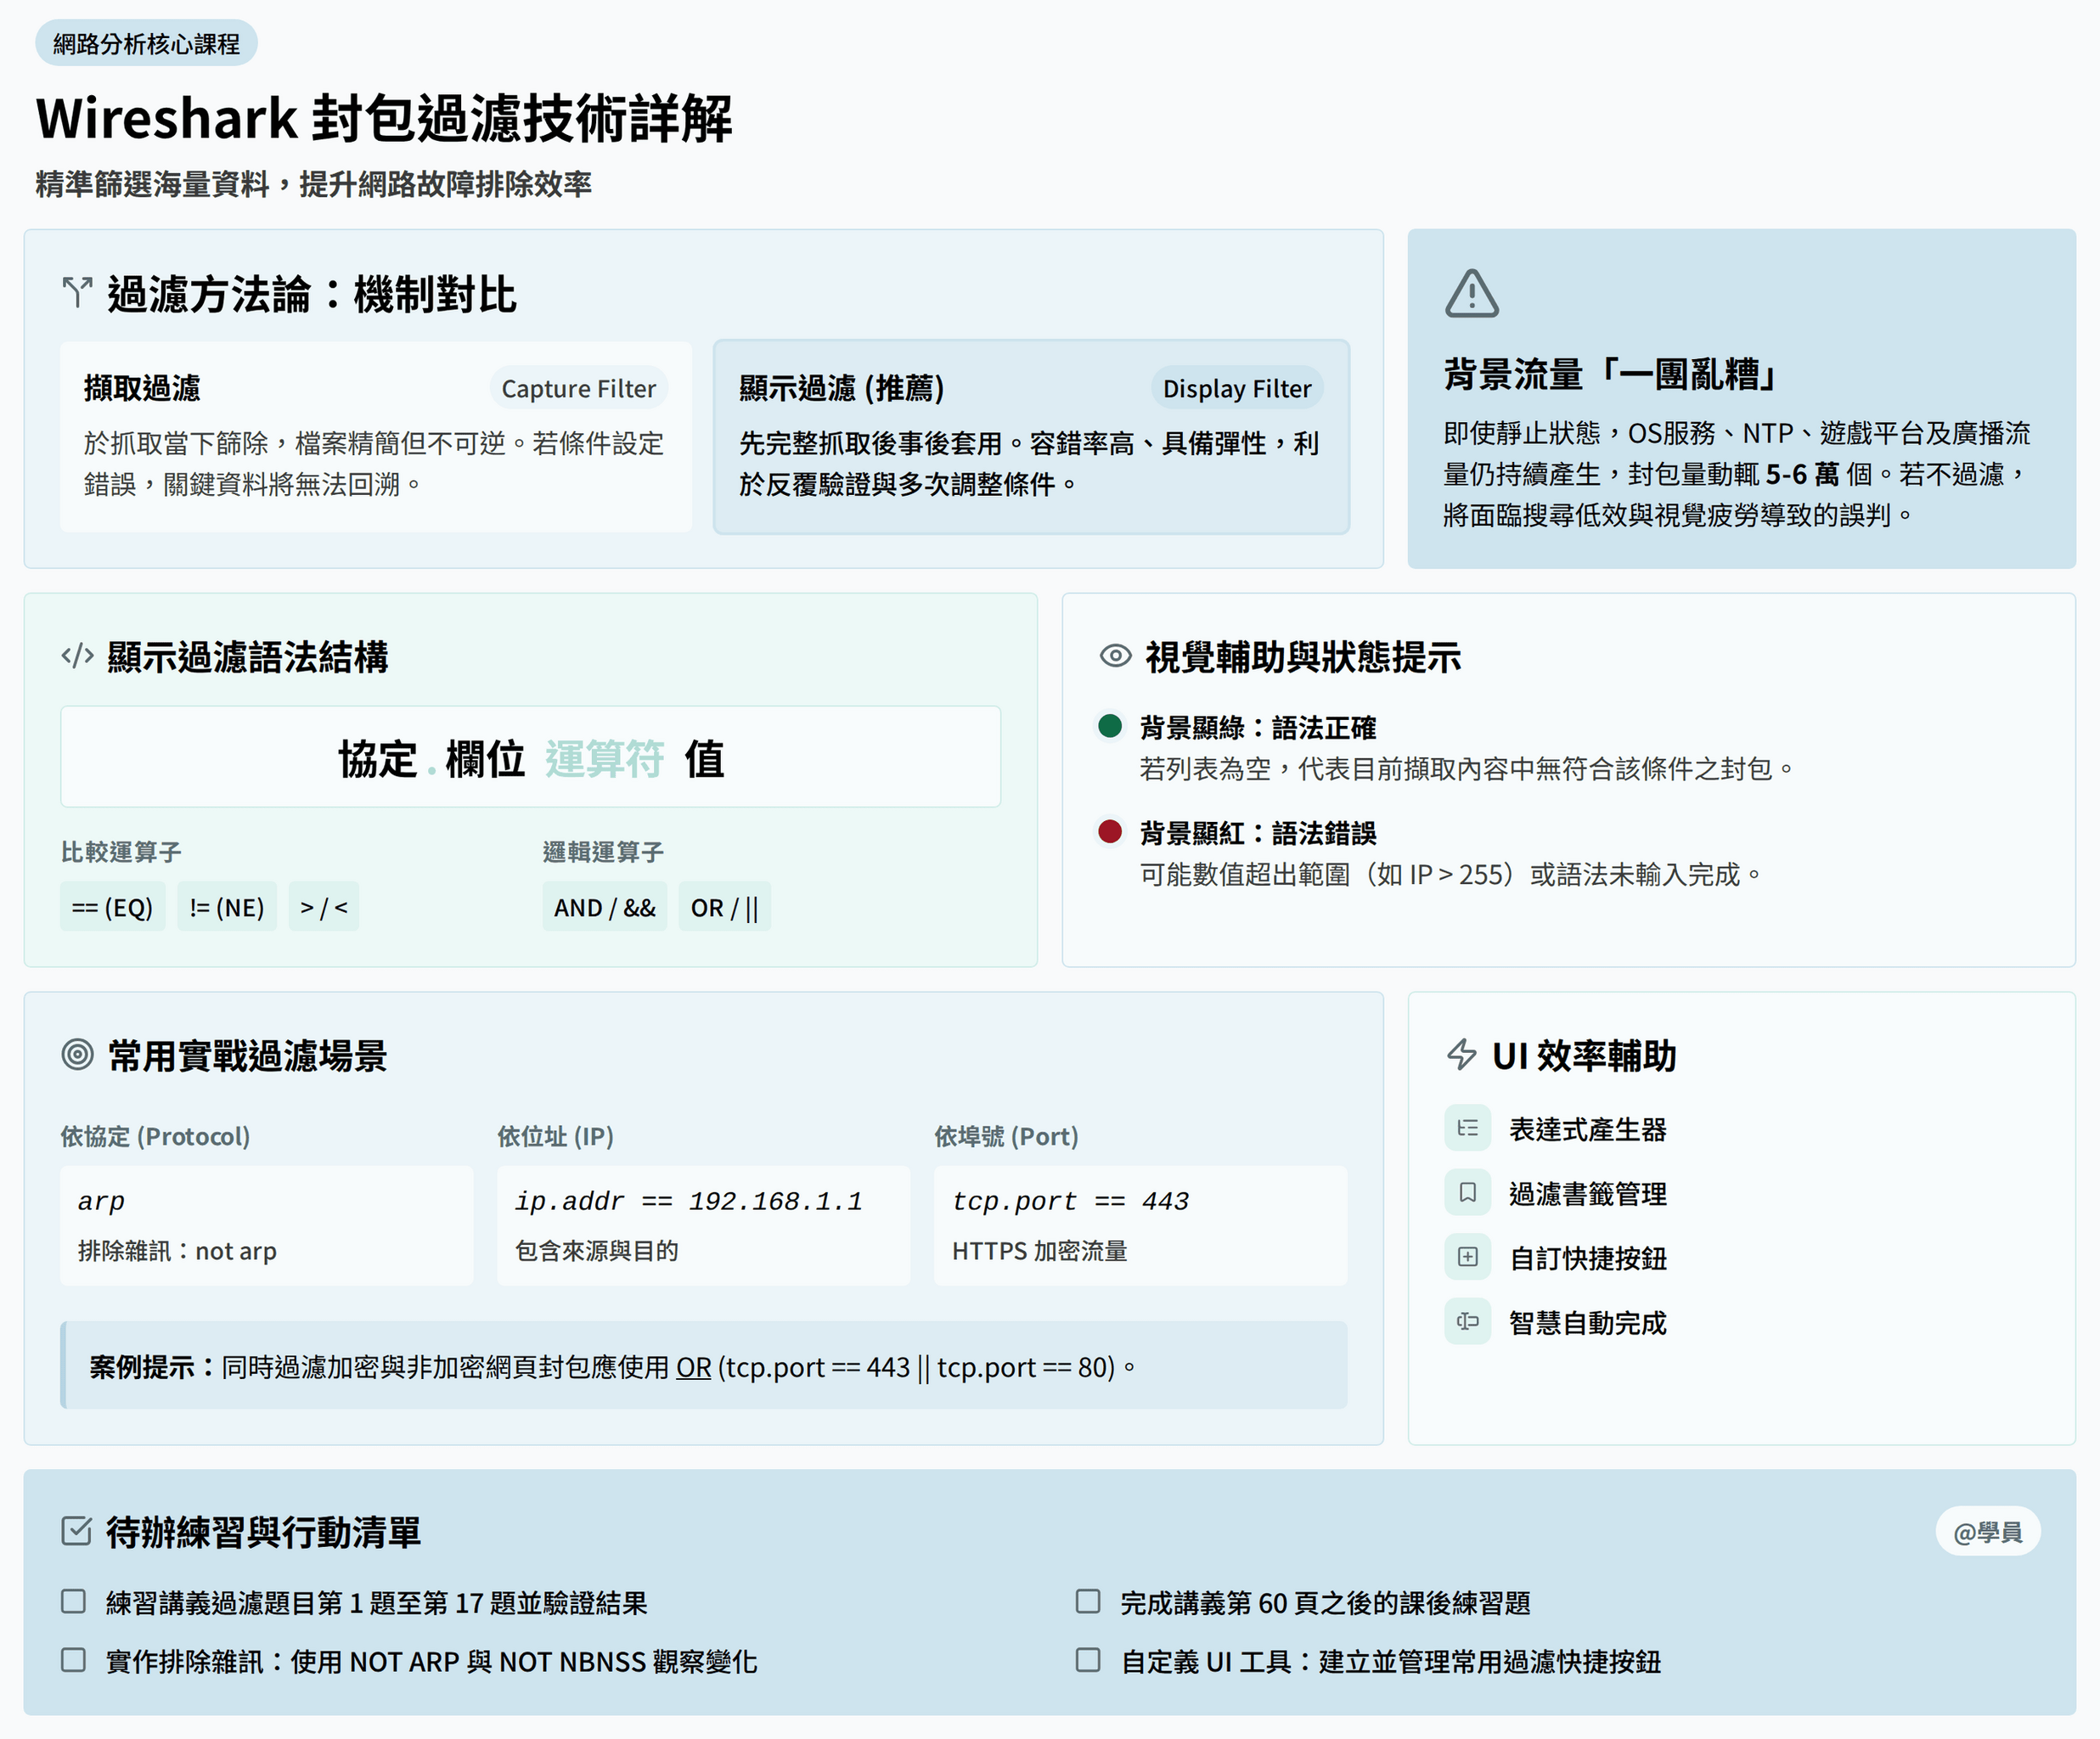Screen dimensions: 2100x1739
Task: Click the underlined OR link
Action: click(x=693, y=1367)
